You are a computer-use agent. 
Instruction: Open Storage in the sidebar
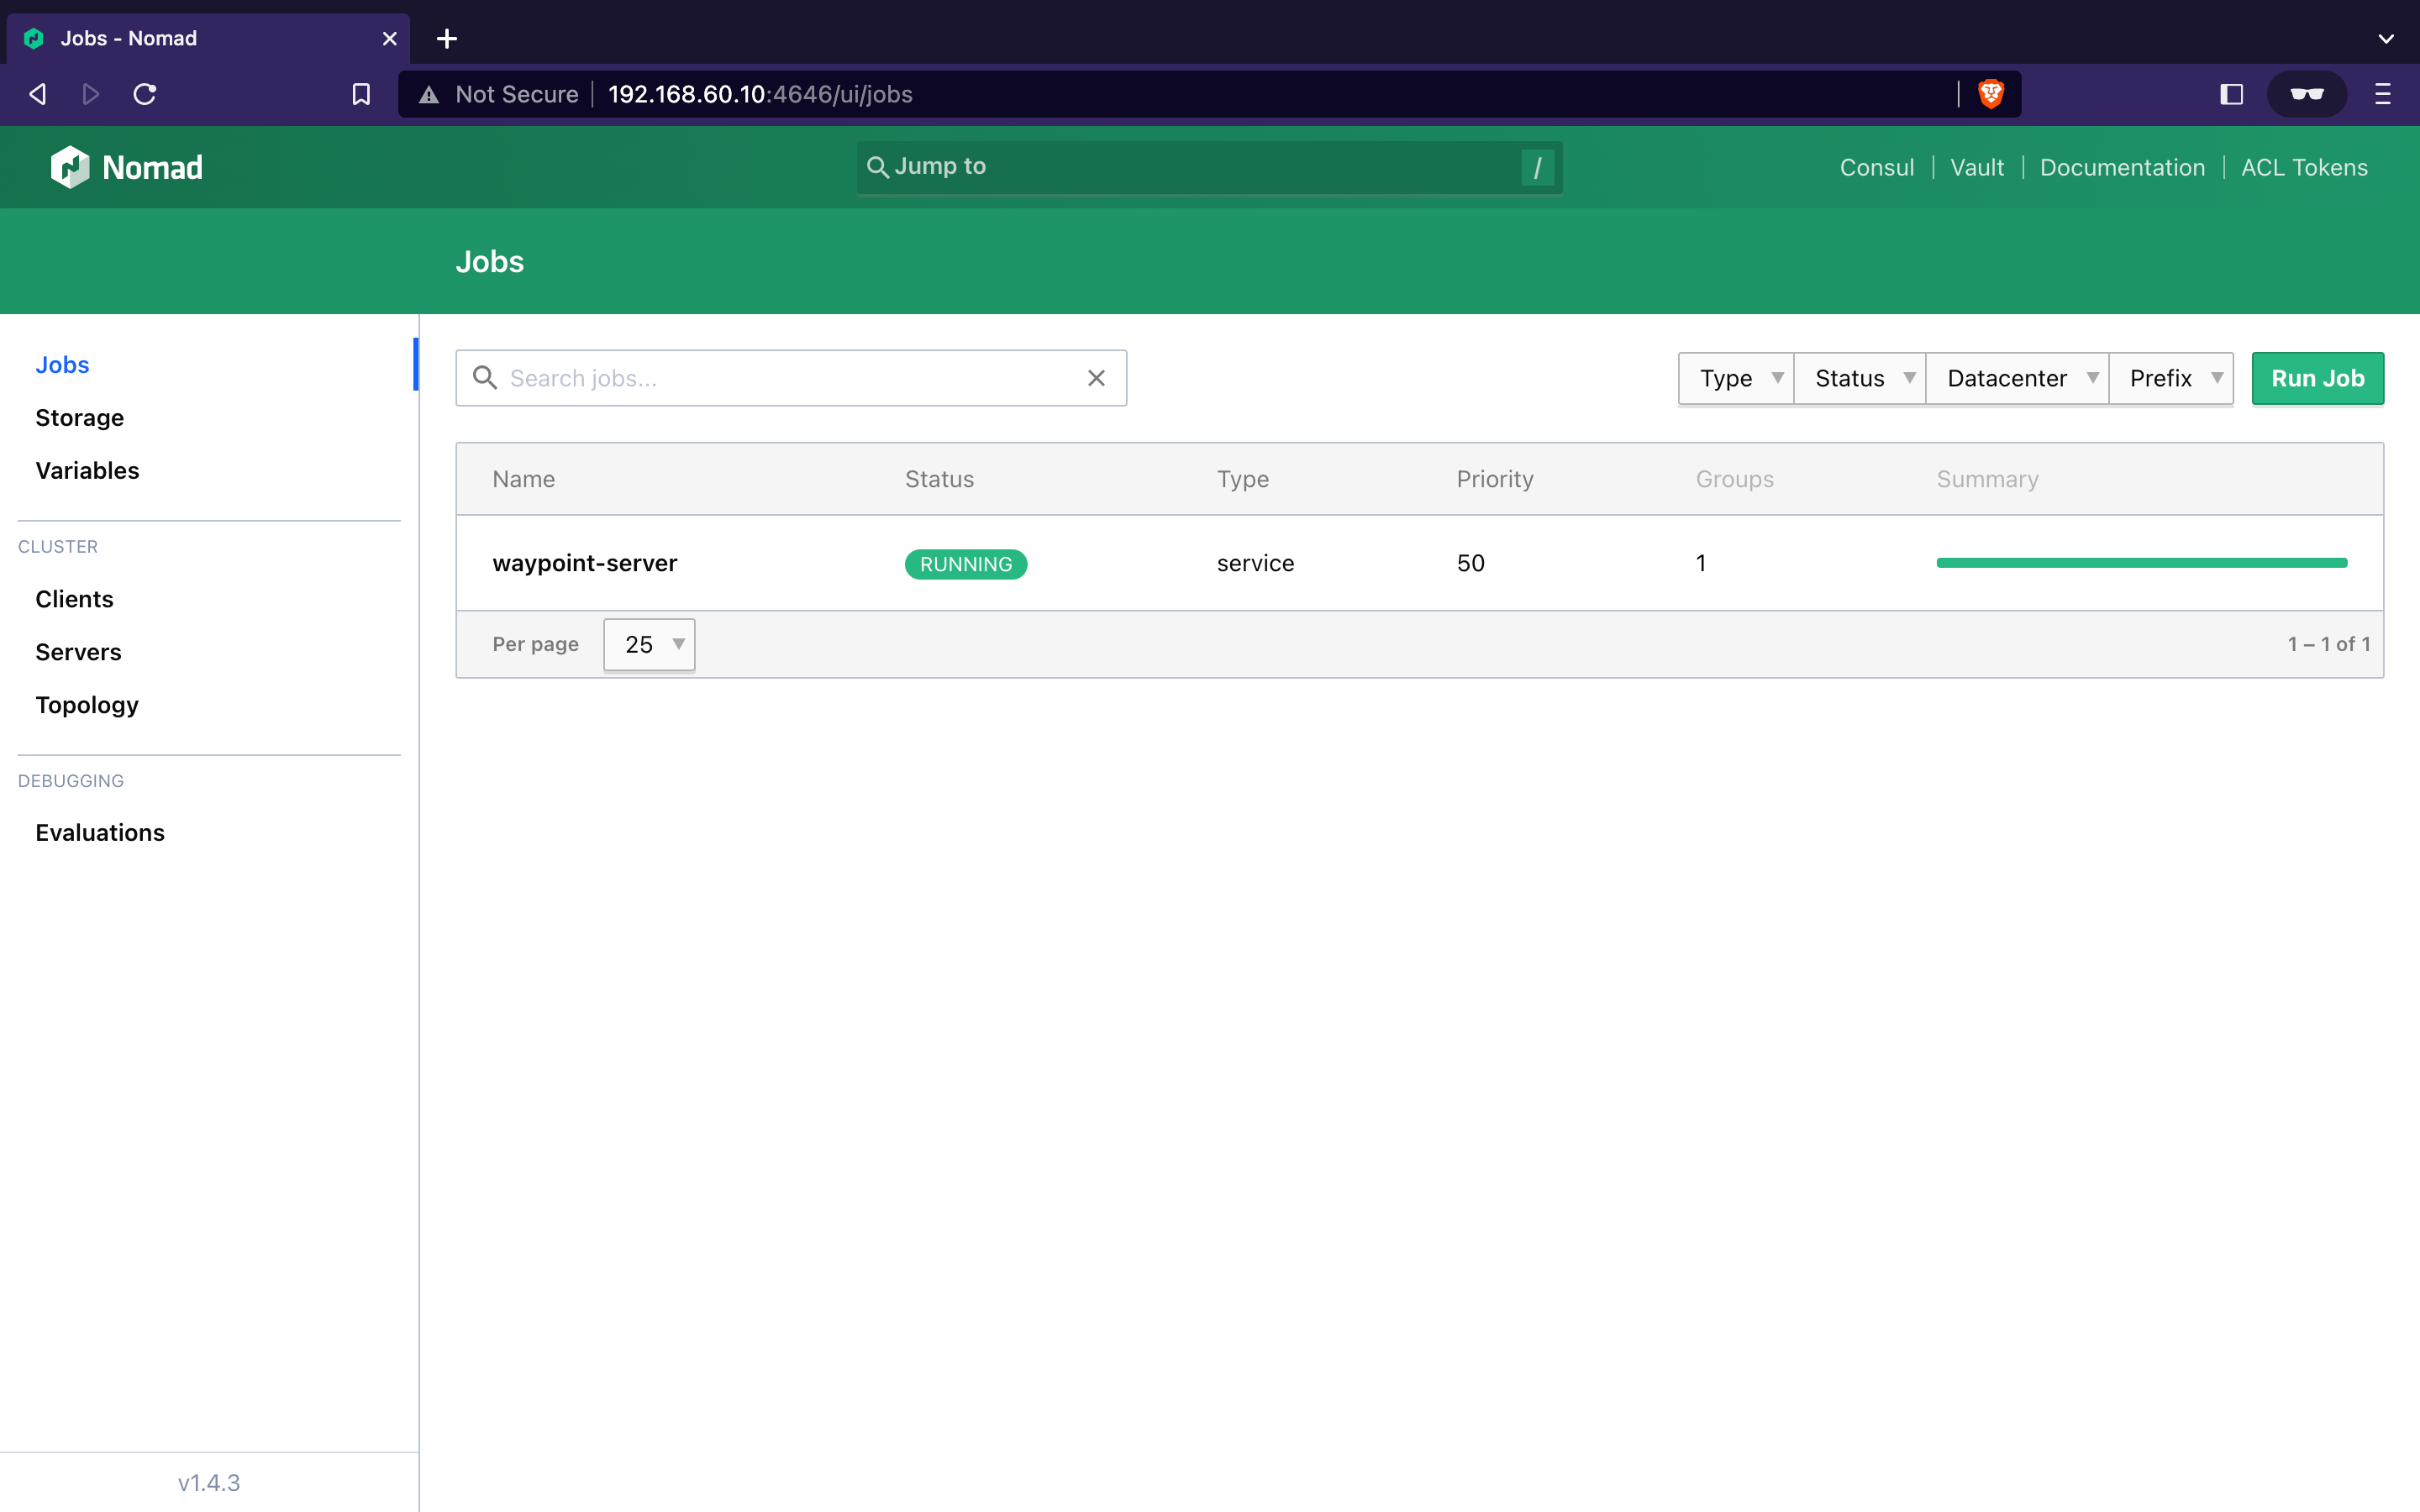(79, 418)
